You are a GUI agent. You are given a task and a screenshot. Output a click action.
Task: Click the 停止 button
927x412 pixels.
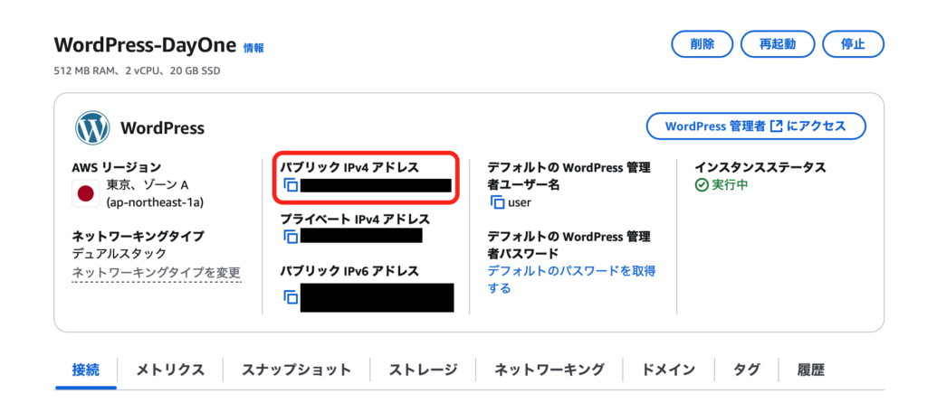click(853, 44)
